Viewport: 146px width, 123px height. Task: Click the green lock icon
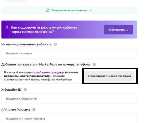click(x=48, y=10)
